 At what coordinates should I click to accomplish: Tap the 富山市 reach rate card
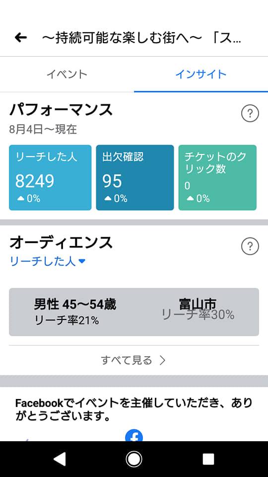point(198,310)
